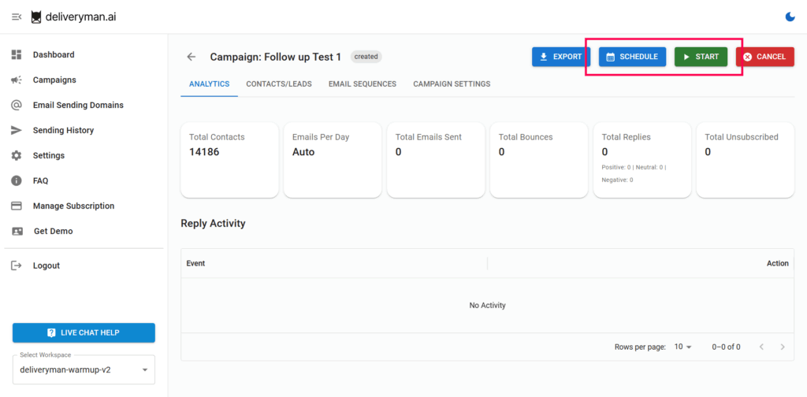Open the Select Workspace dropdown
The width and height of the screenshot is (807, 397).
point(84,369)
